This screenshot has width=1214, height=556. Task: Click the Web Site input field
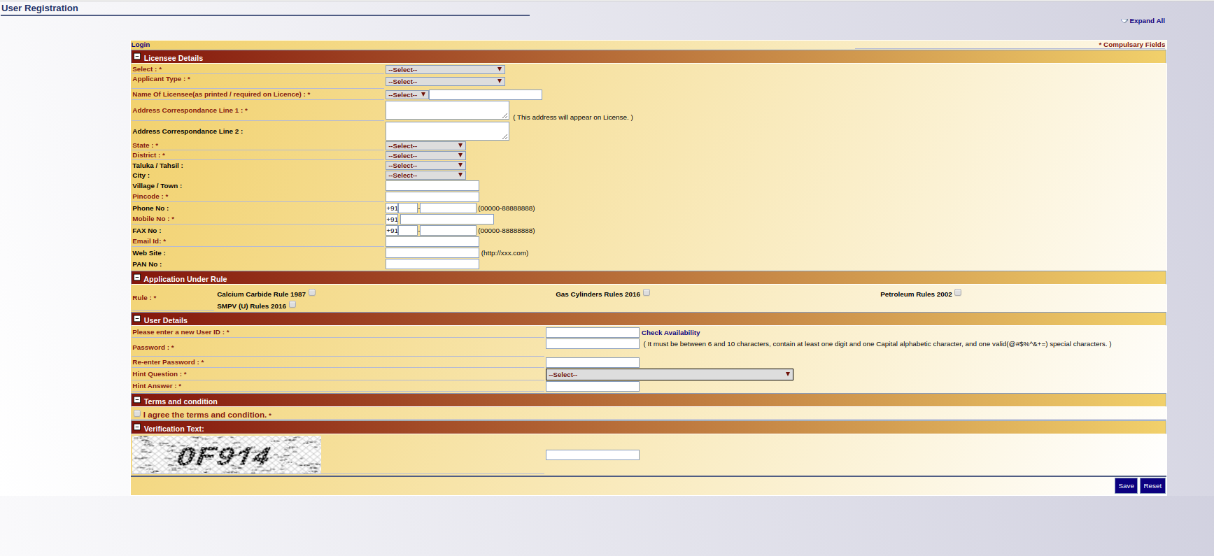click(432, 253)
